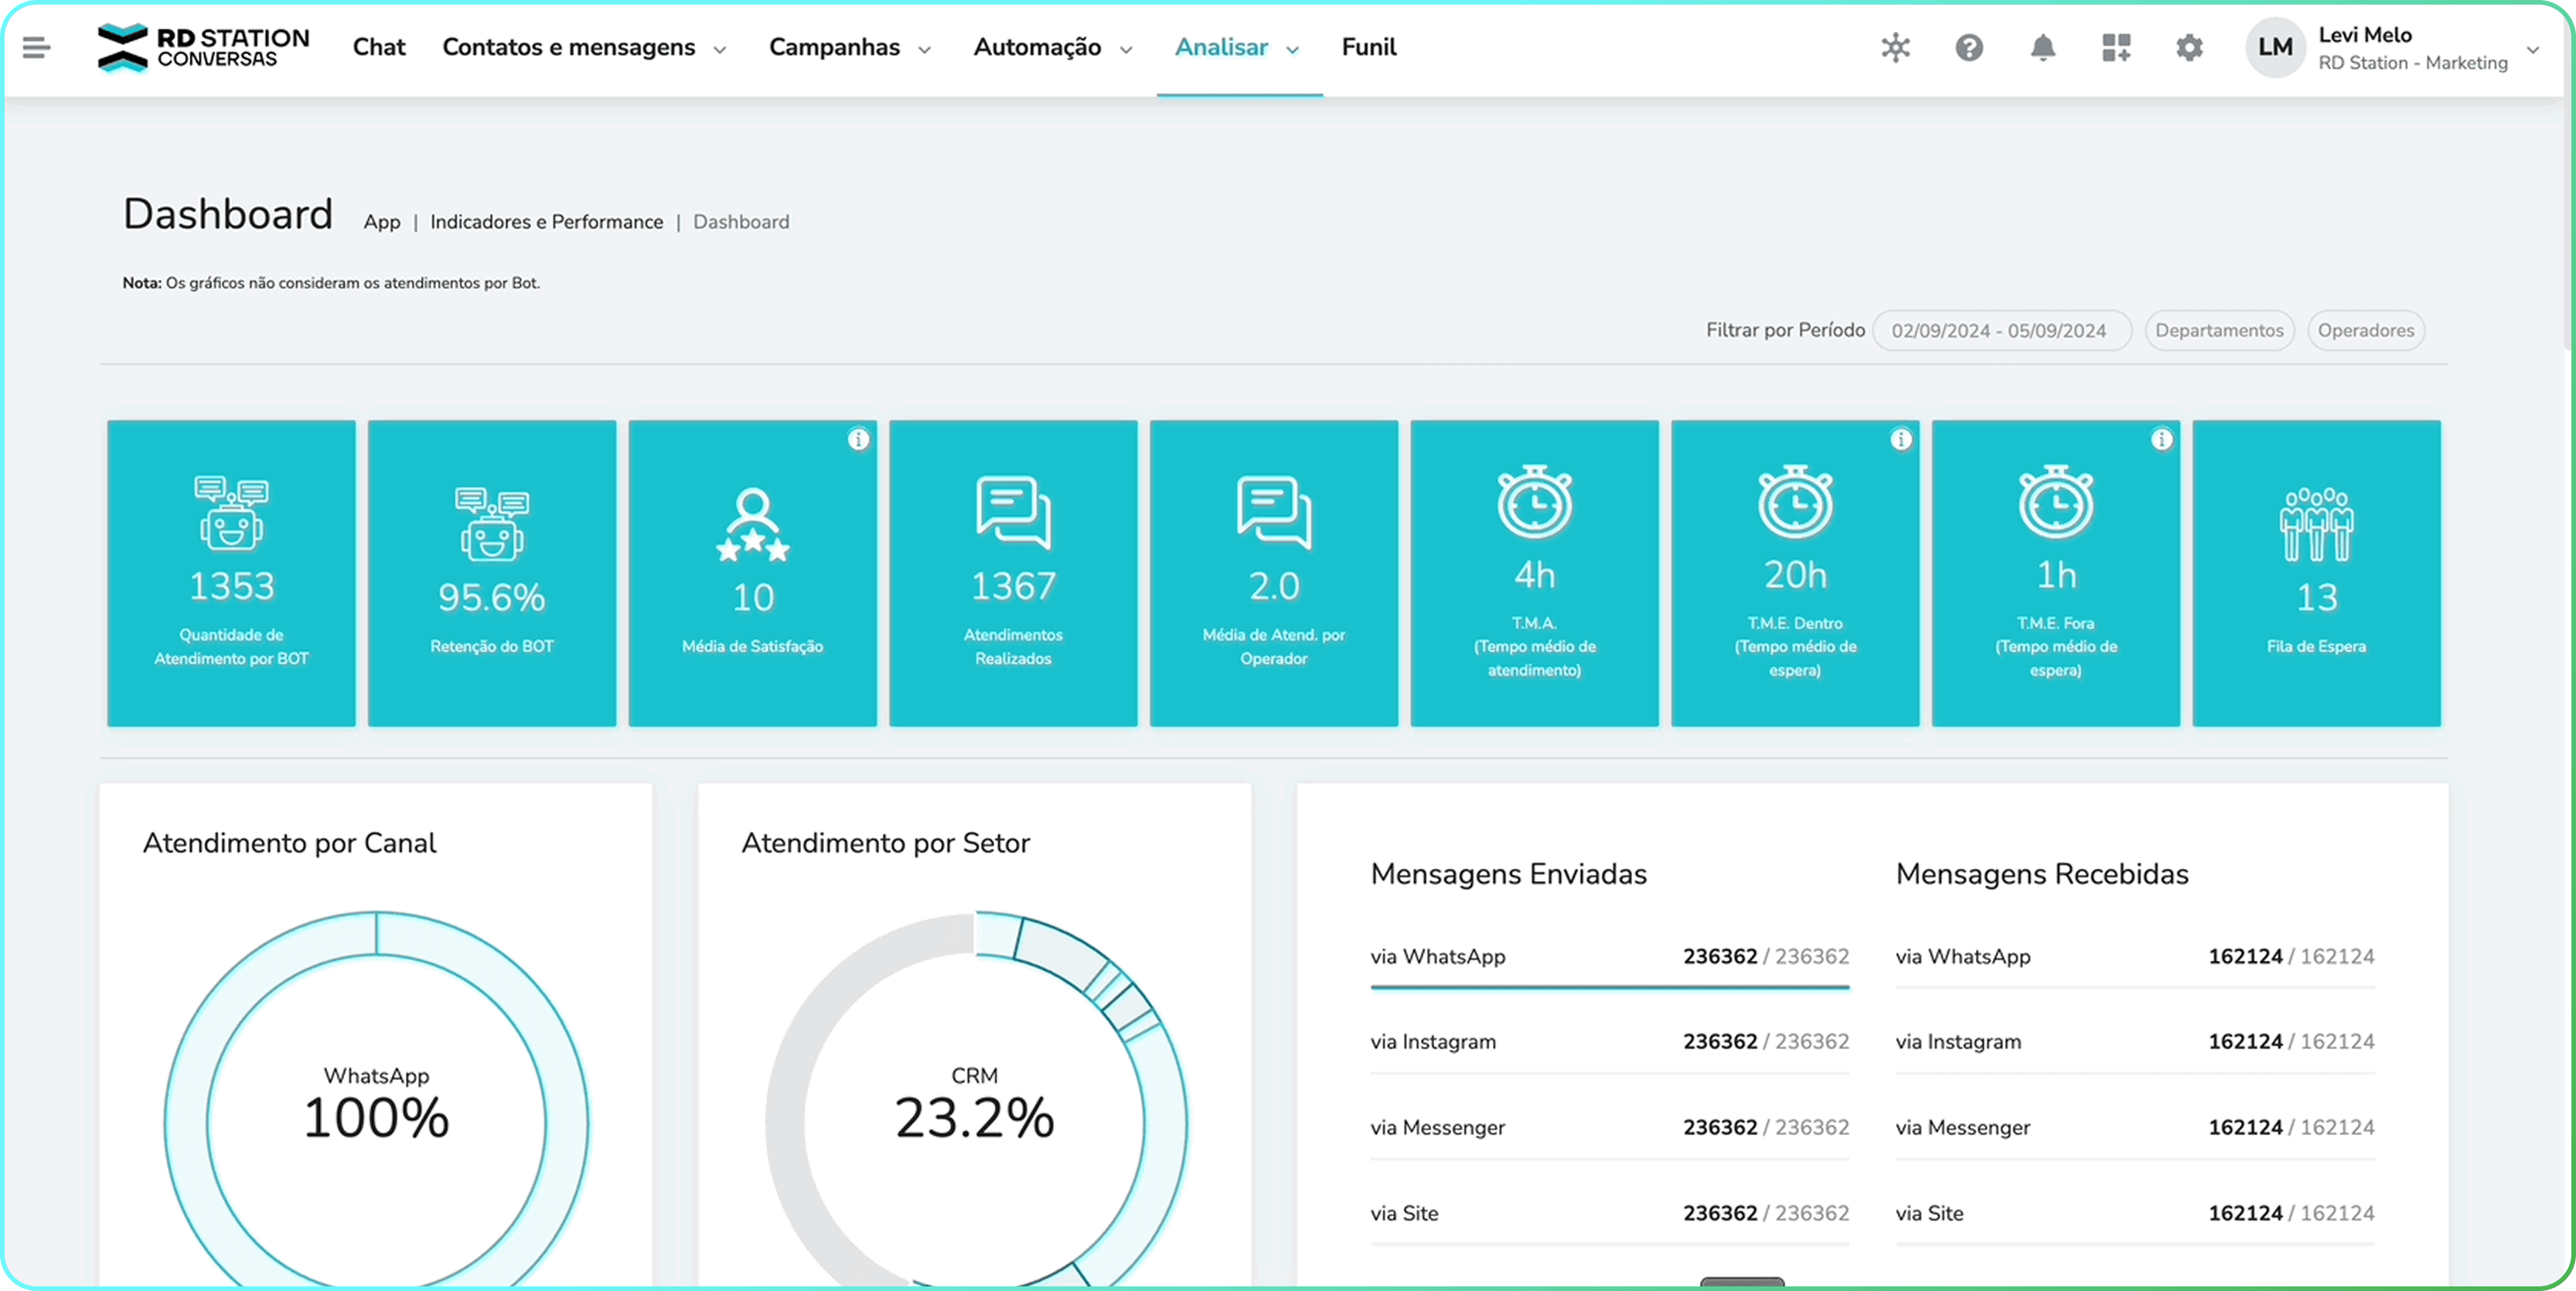Open the Funil menu item
Screen dimensions: 2576x1291
coord(1368,47)
